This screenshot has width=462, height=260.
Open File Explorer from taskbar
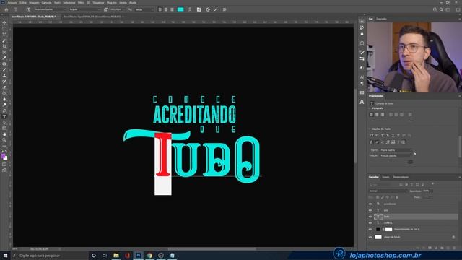pyautogui.click(x=116, y=256)
